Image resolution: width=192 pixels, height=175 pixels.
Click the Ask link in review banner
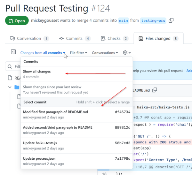click(x=189, y=71)
